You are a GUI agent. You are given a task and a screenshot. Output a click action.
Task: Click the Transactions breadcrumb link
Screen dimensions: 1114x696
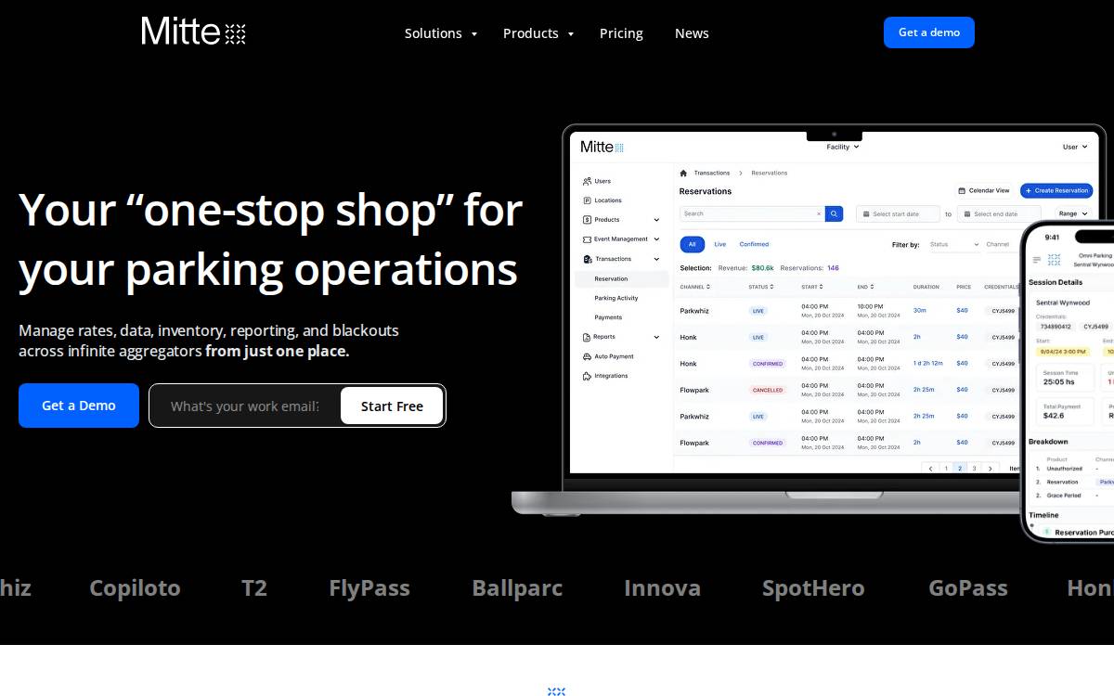(712, 173)
